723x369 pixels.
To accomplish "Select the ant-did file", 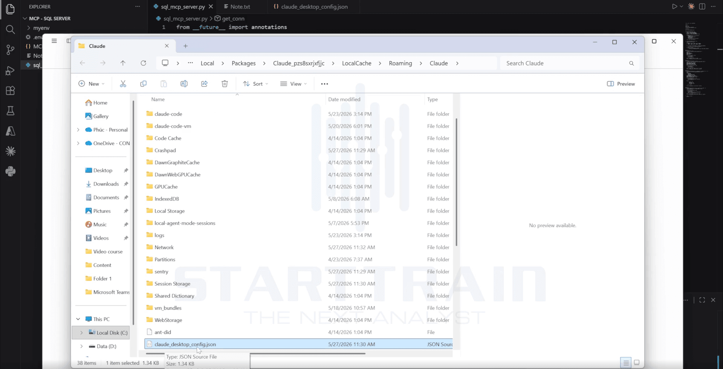I will (x=163, y=332).
